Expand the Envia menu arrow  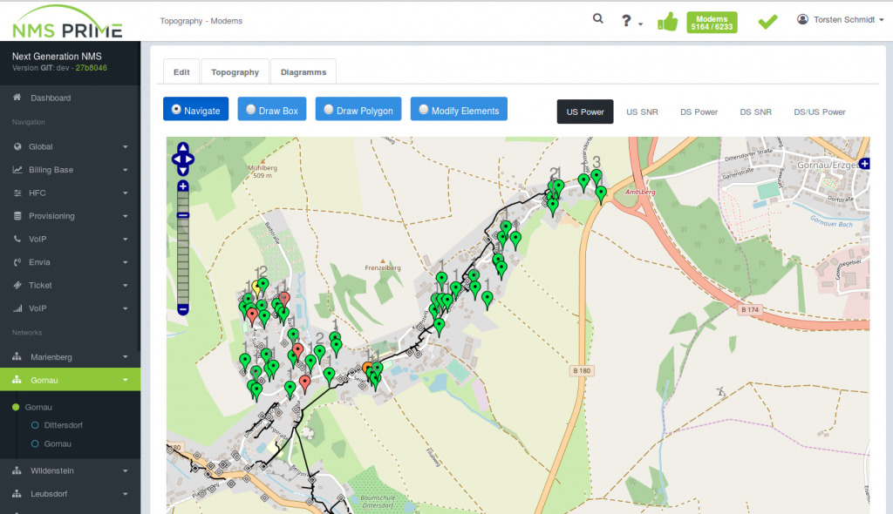(x=126, y=262)
